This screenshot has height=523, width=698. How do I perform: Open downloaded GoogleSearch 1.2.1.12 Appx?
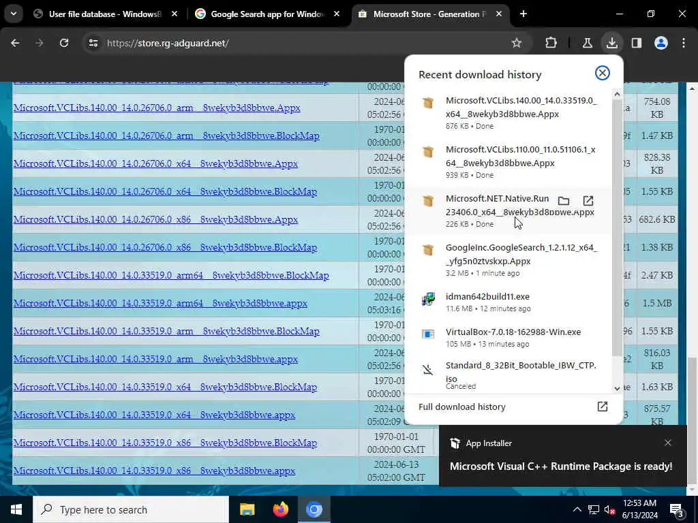click(510, 259)
